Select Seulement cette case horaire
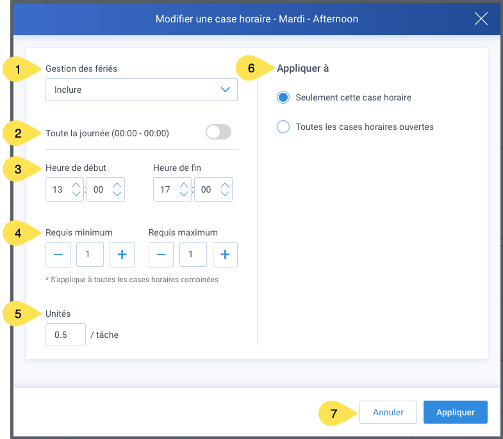The width and height of the screenshot is (503, 439). point(283,97)
